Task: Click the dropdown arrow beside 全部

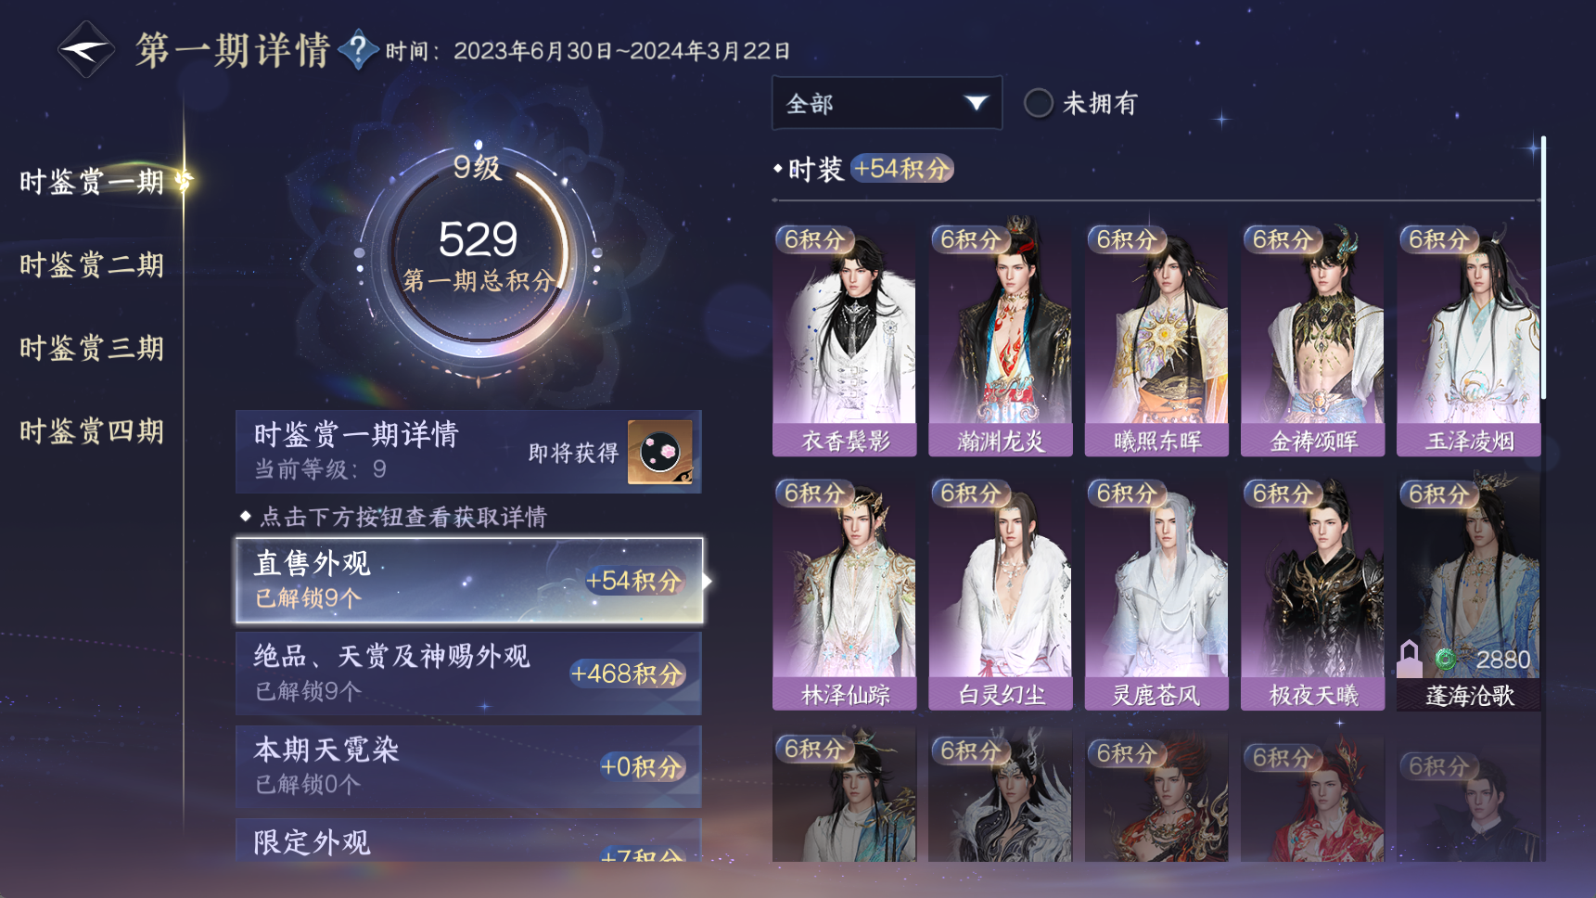Action: point(976,103)
